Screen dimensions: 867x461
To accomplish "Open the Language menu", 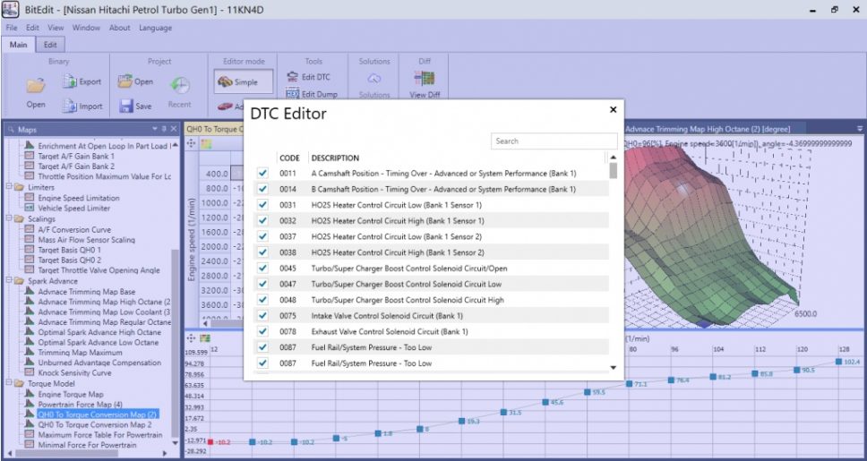I will (x=155, y=28).
